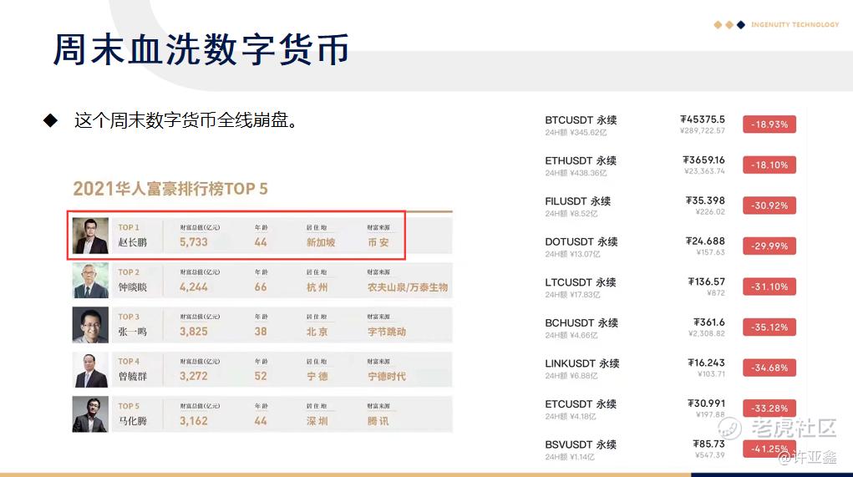Select the BSVUSDT 永续 contract name
This screenshot has height=477, width=853.
tap(581, 445)
